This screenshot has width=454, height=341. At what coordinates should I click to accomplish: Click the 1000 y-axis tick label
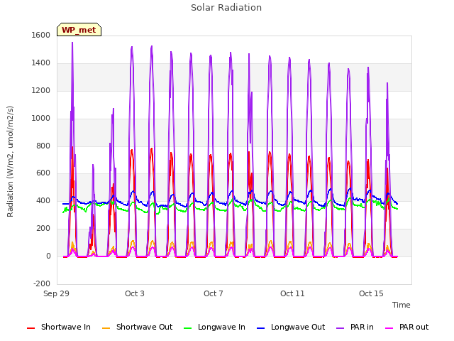click(41, 119)
